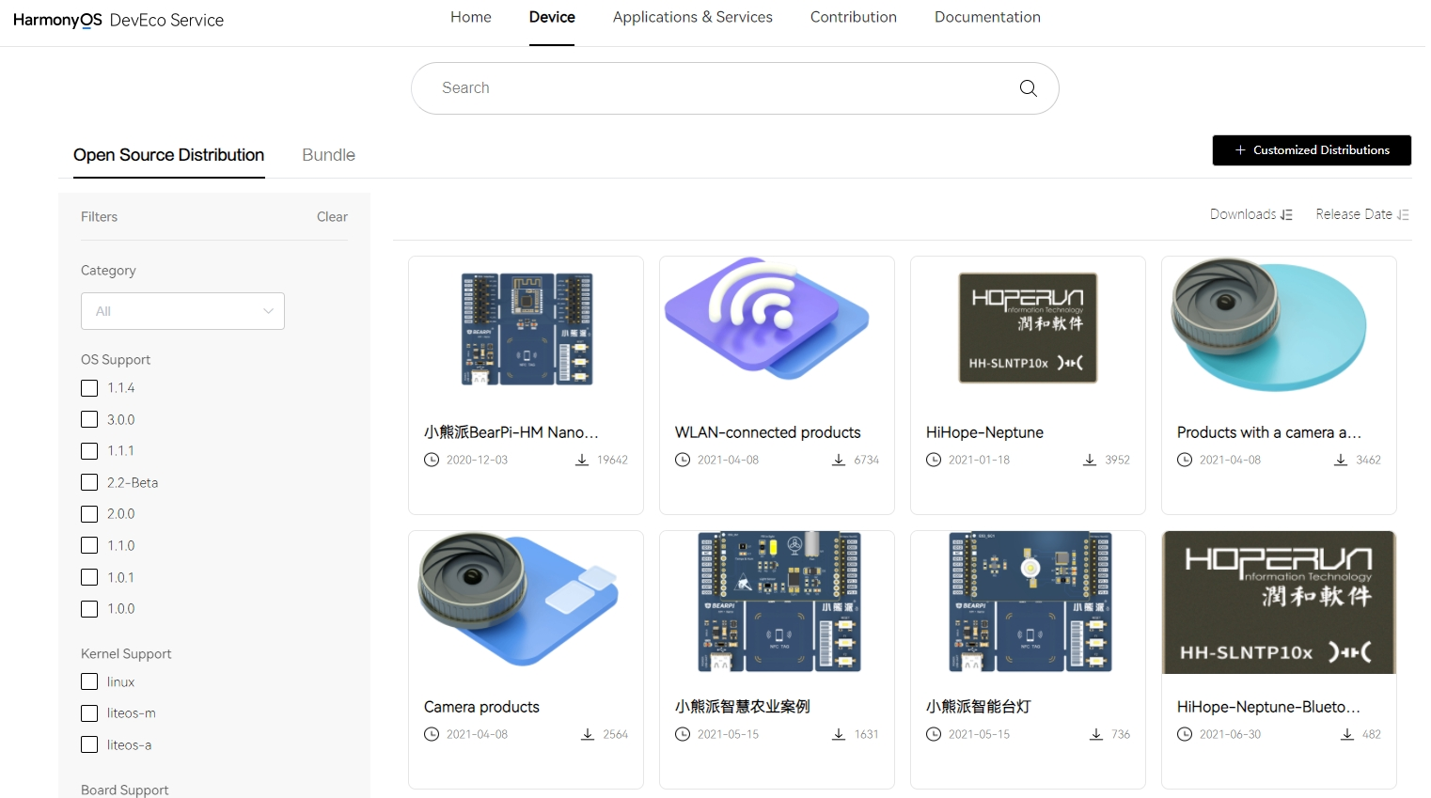Switch to the Bundle tab
1431x798 pixels.
[x=328, y=155]
